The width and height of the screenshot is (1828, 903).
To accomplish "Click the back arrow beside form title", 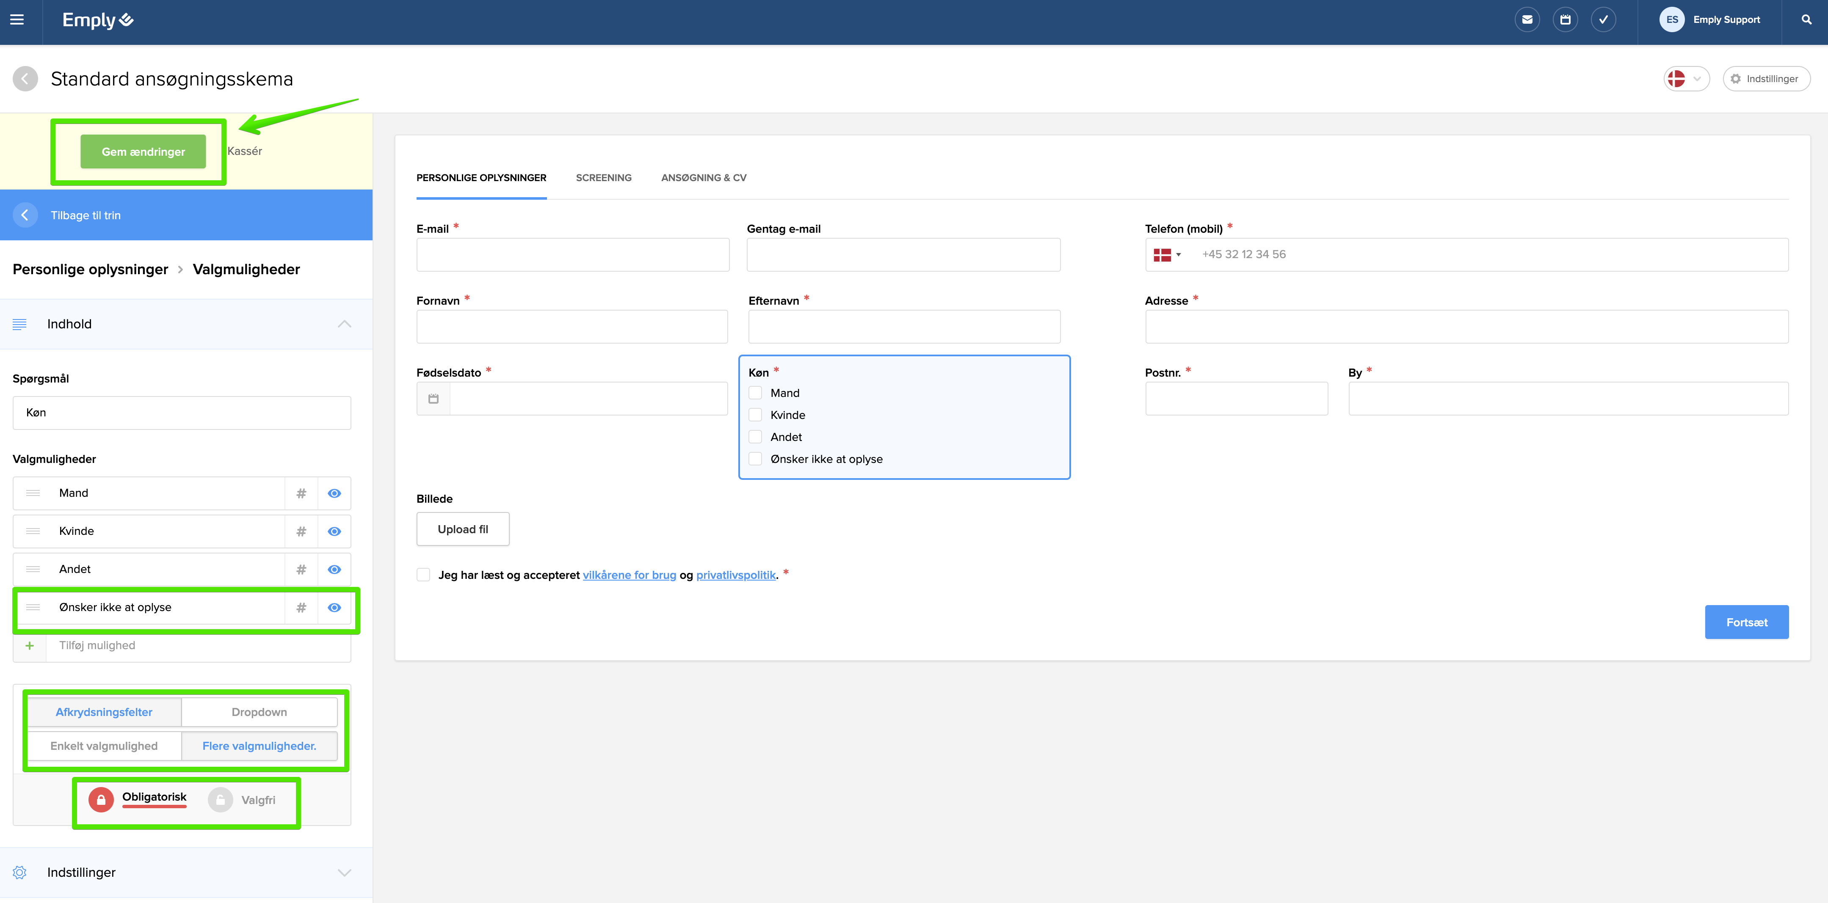I will click(x=25, y=79).
